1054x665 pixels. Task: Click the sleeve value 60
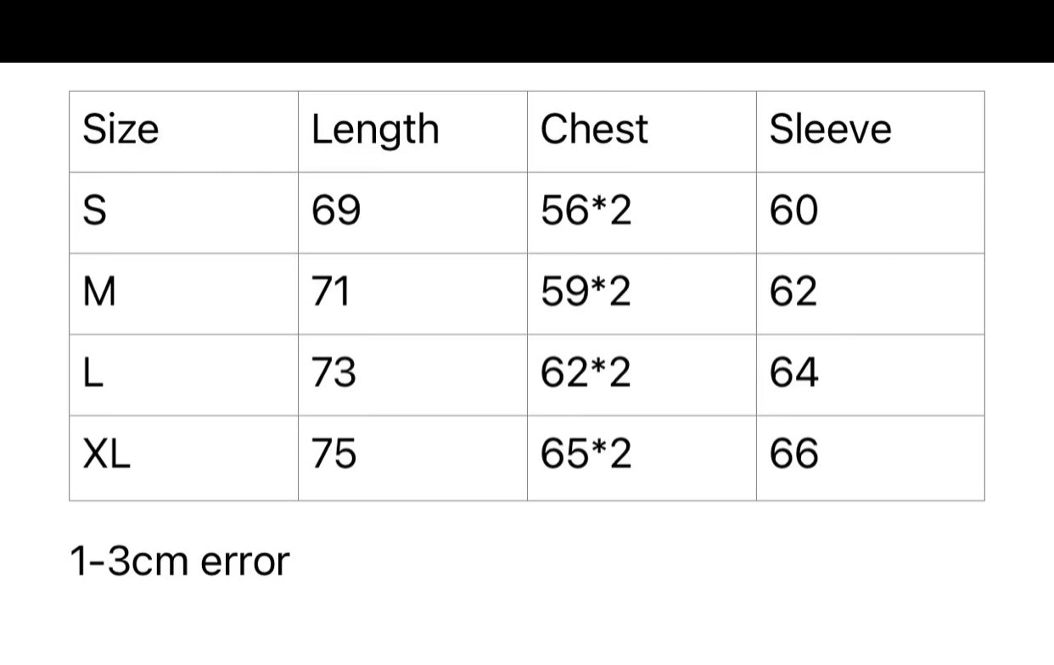pyautogui.click(x=793, y=211)
